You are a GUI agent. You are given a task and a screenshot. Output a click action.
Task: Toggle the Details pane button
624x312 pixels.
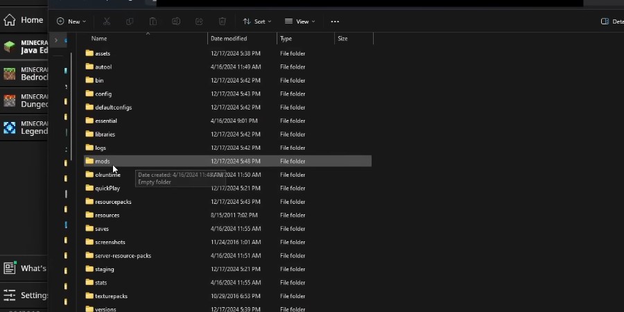coord(612,21)
